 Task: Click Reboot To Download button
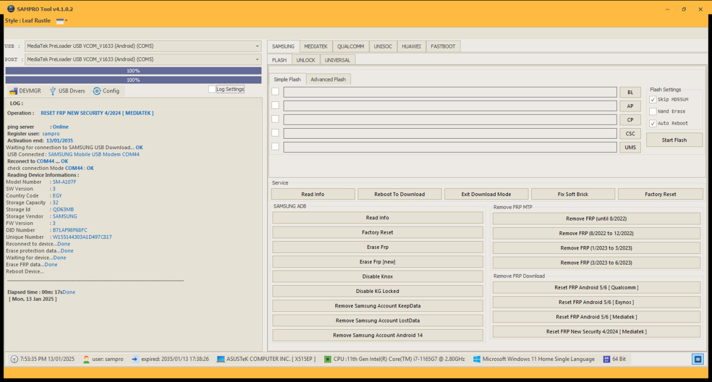pyautogui.click(x=399, y=194)
